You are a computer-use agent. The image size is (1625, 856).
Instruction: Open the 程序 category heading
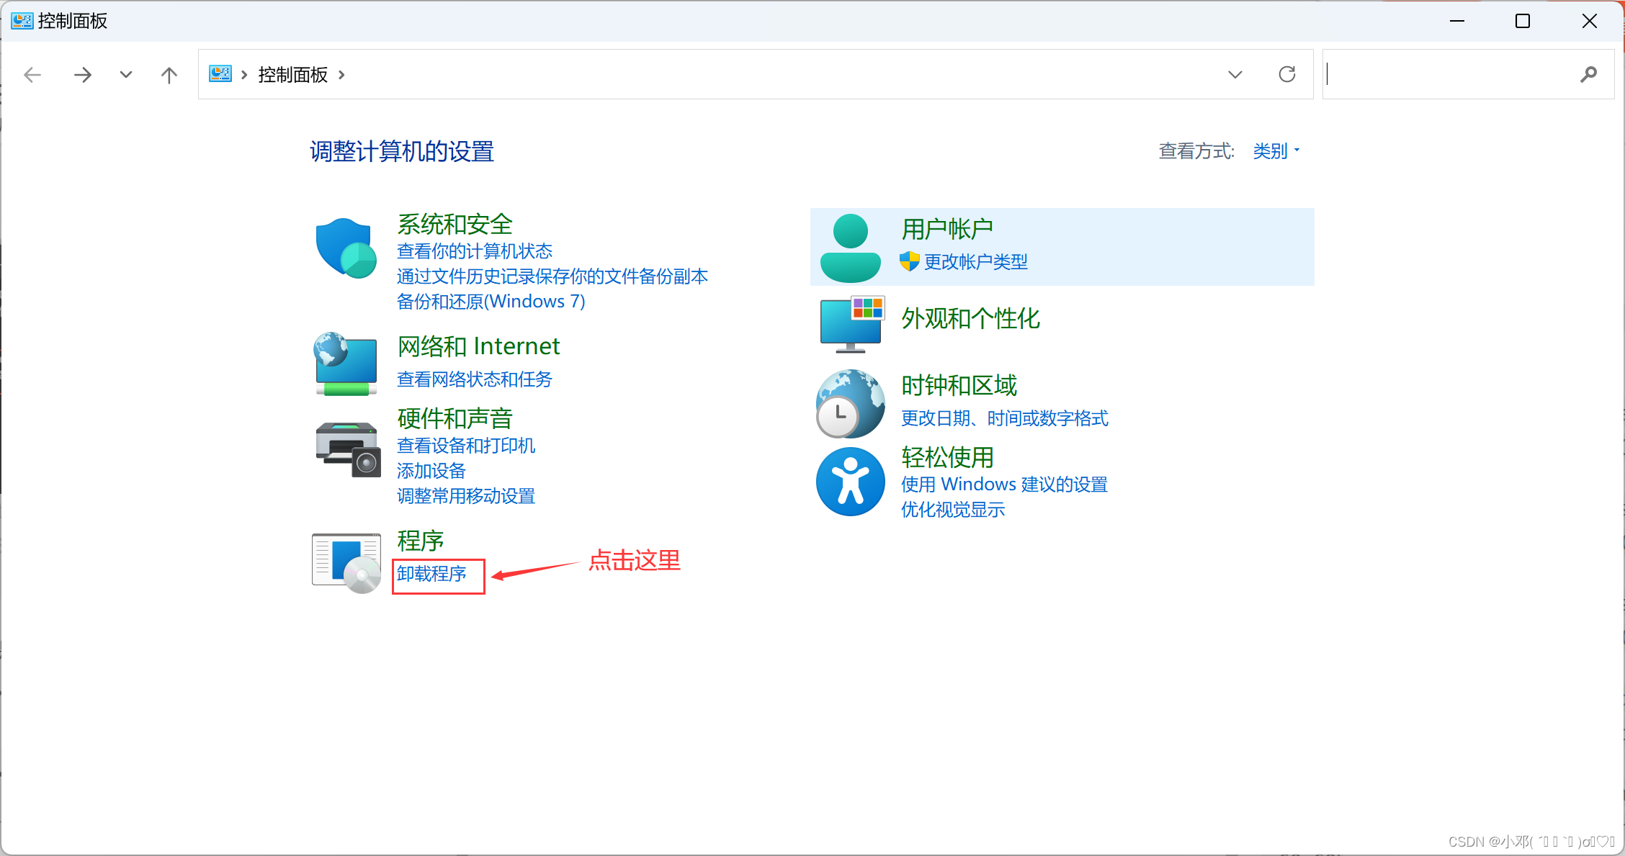420,541
